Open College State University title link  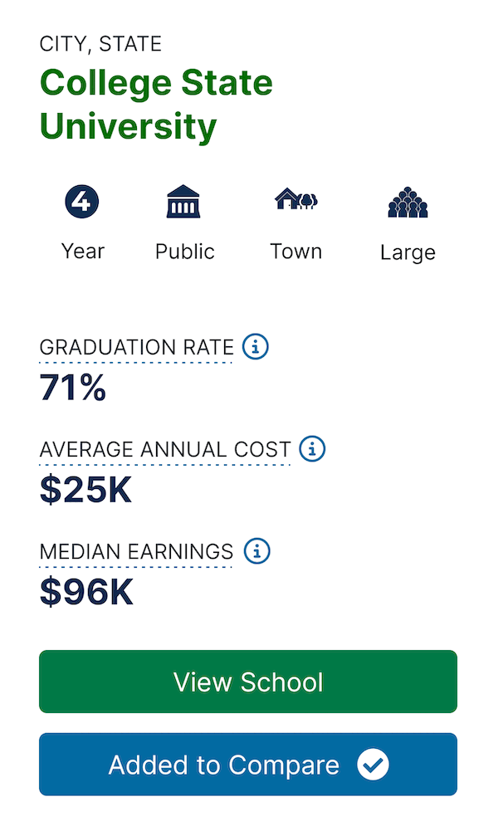coord(156,105)
